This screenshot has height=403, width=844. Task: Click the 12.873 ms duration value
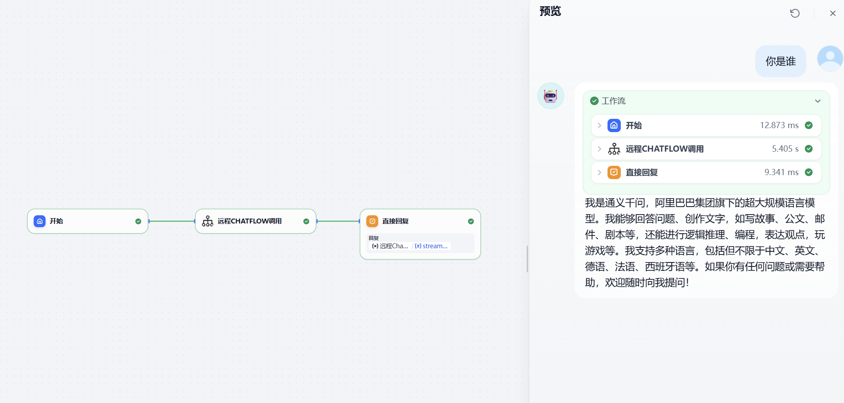pos(779,125)
